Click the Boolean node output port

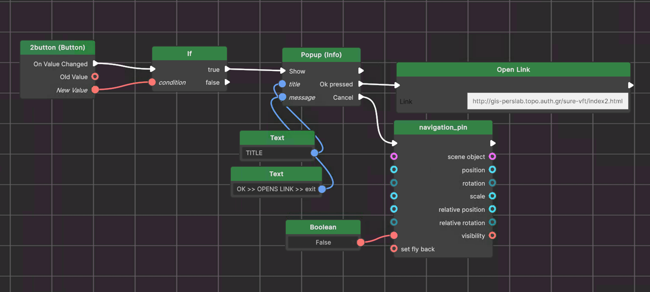click(361, 243)
